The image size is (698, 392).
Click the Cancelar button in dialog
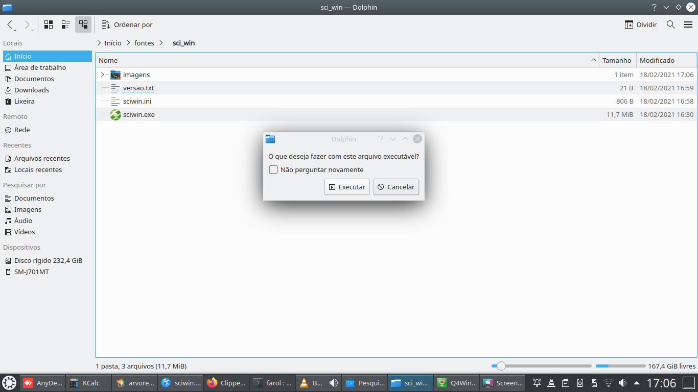tap(397, 187)
